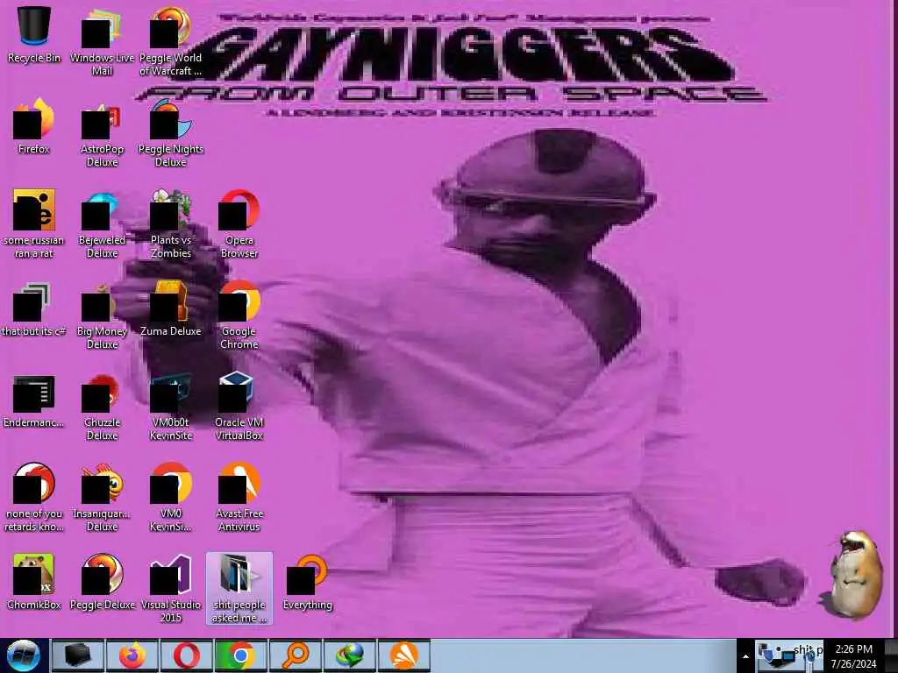Select the Chuzzle Deluxe desktop icon
Screen dimensions: 898x673
102,407
